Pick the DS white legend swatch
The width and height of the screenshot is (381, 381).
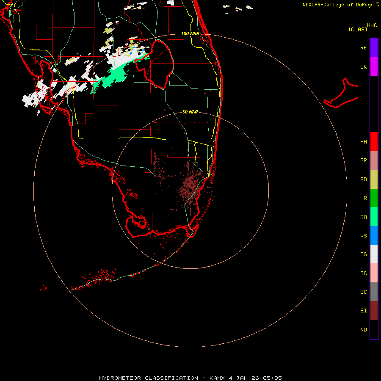(374, 254)
